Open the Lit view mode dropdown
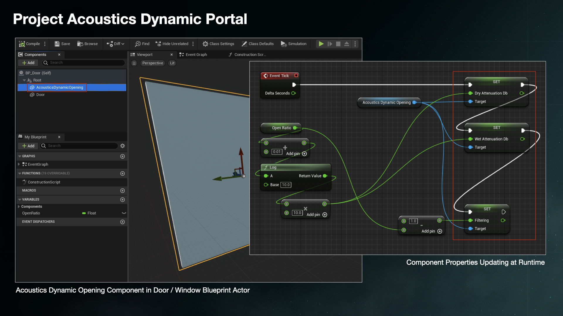This screenshot has height=316, width=563. pos(172,63)
